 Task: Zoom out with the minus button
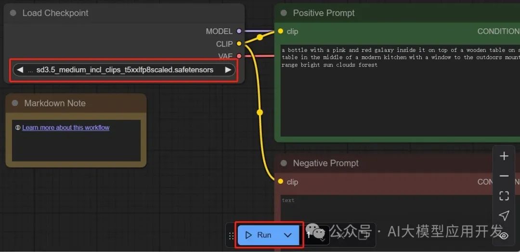point(504,176)
